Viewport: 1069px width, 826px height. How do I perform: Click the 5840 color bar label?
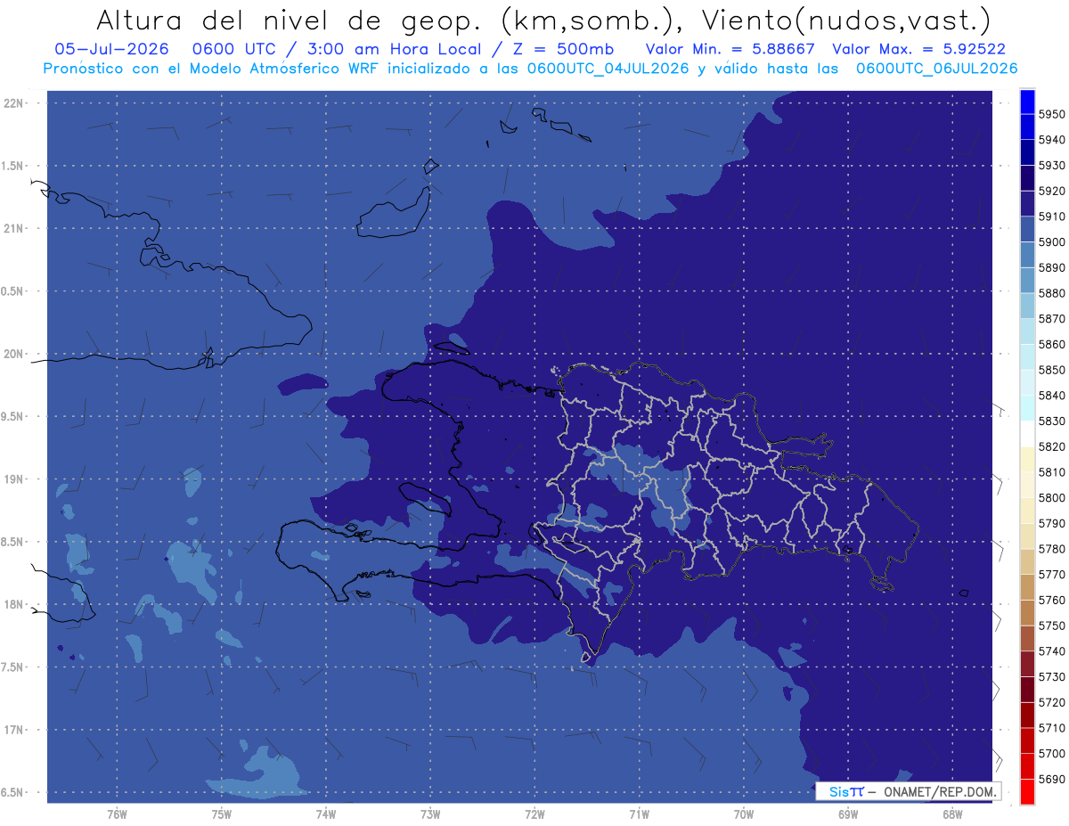pyautogui.click(x=1051, y=396)
